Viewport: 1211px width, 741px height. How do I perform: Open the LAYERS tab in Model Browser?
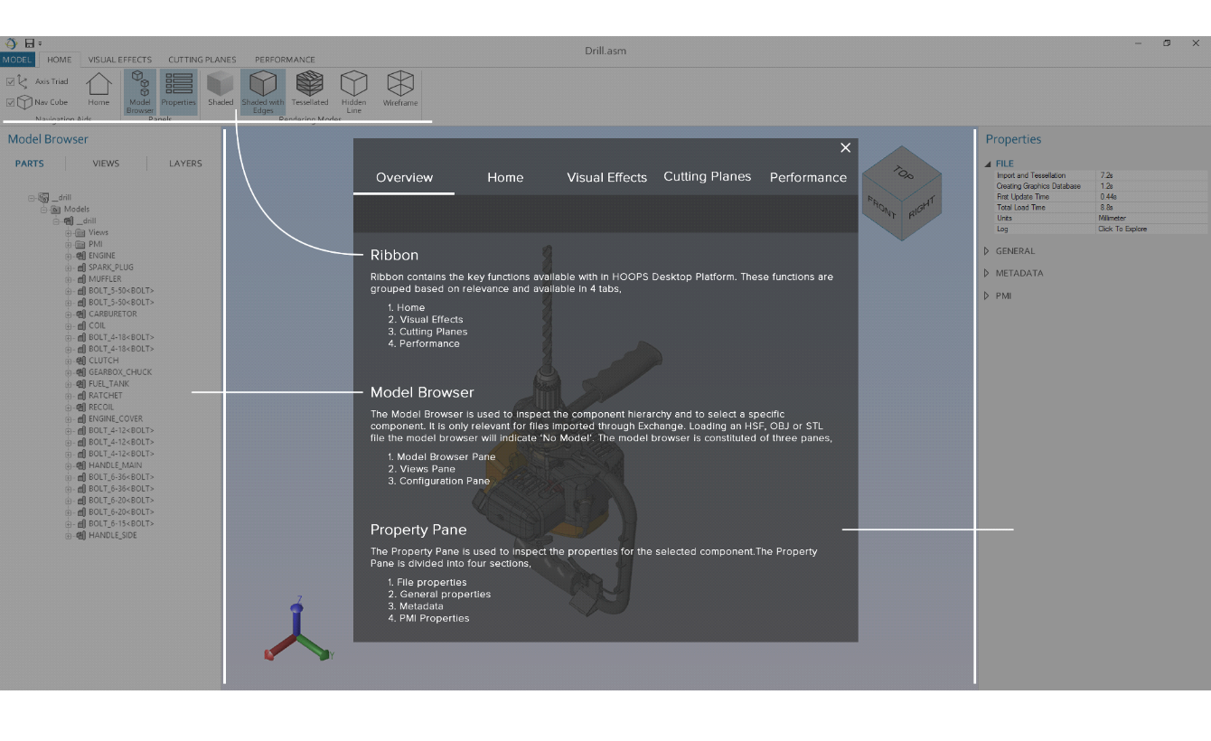pos(185,164)
